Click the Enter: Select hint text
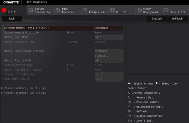This screenshot has width=189, height=123. point(137,88)
